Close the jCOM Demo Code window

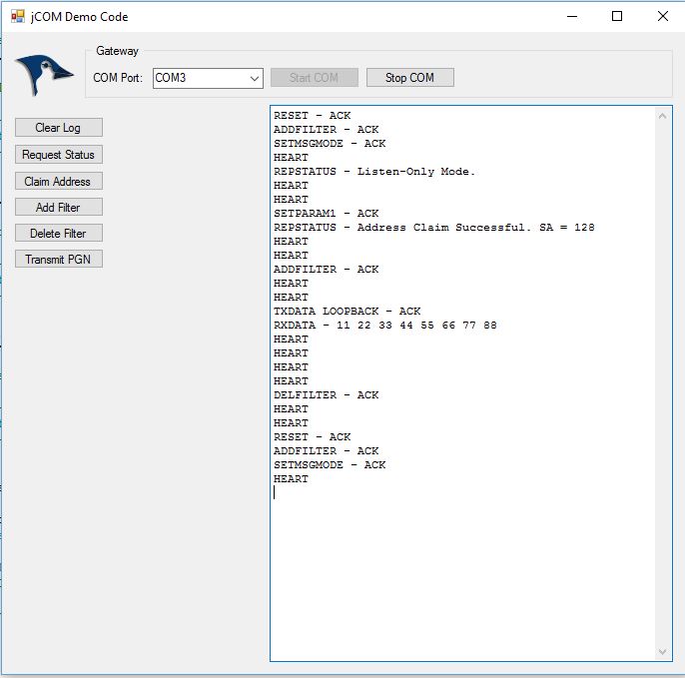click(x=662, y=16)
